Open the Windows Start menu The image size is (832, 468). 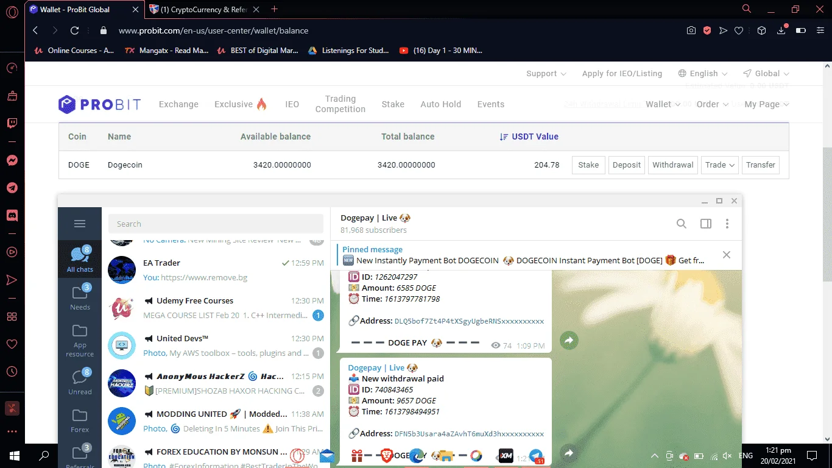[x=15, y=456]
